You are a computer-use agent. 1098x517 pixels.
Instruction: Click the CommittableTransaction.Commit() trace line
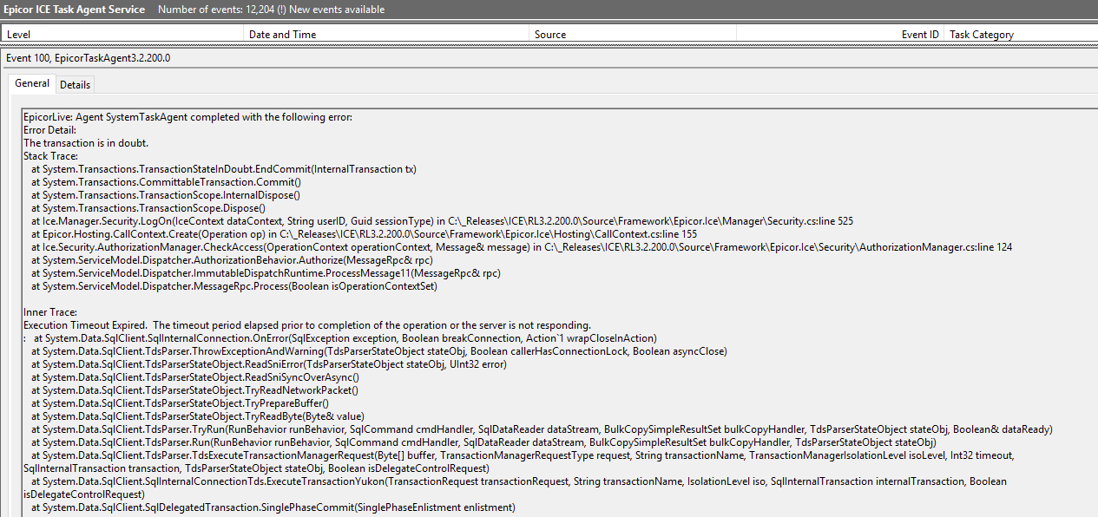166,182
